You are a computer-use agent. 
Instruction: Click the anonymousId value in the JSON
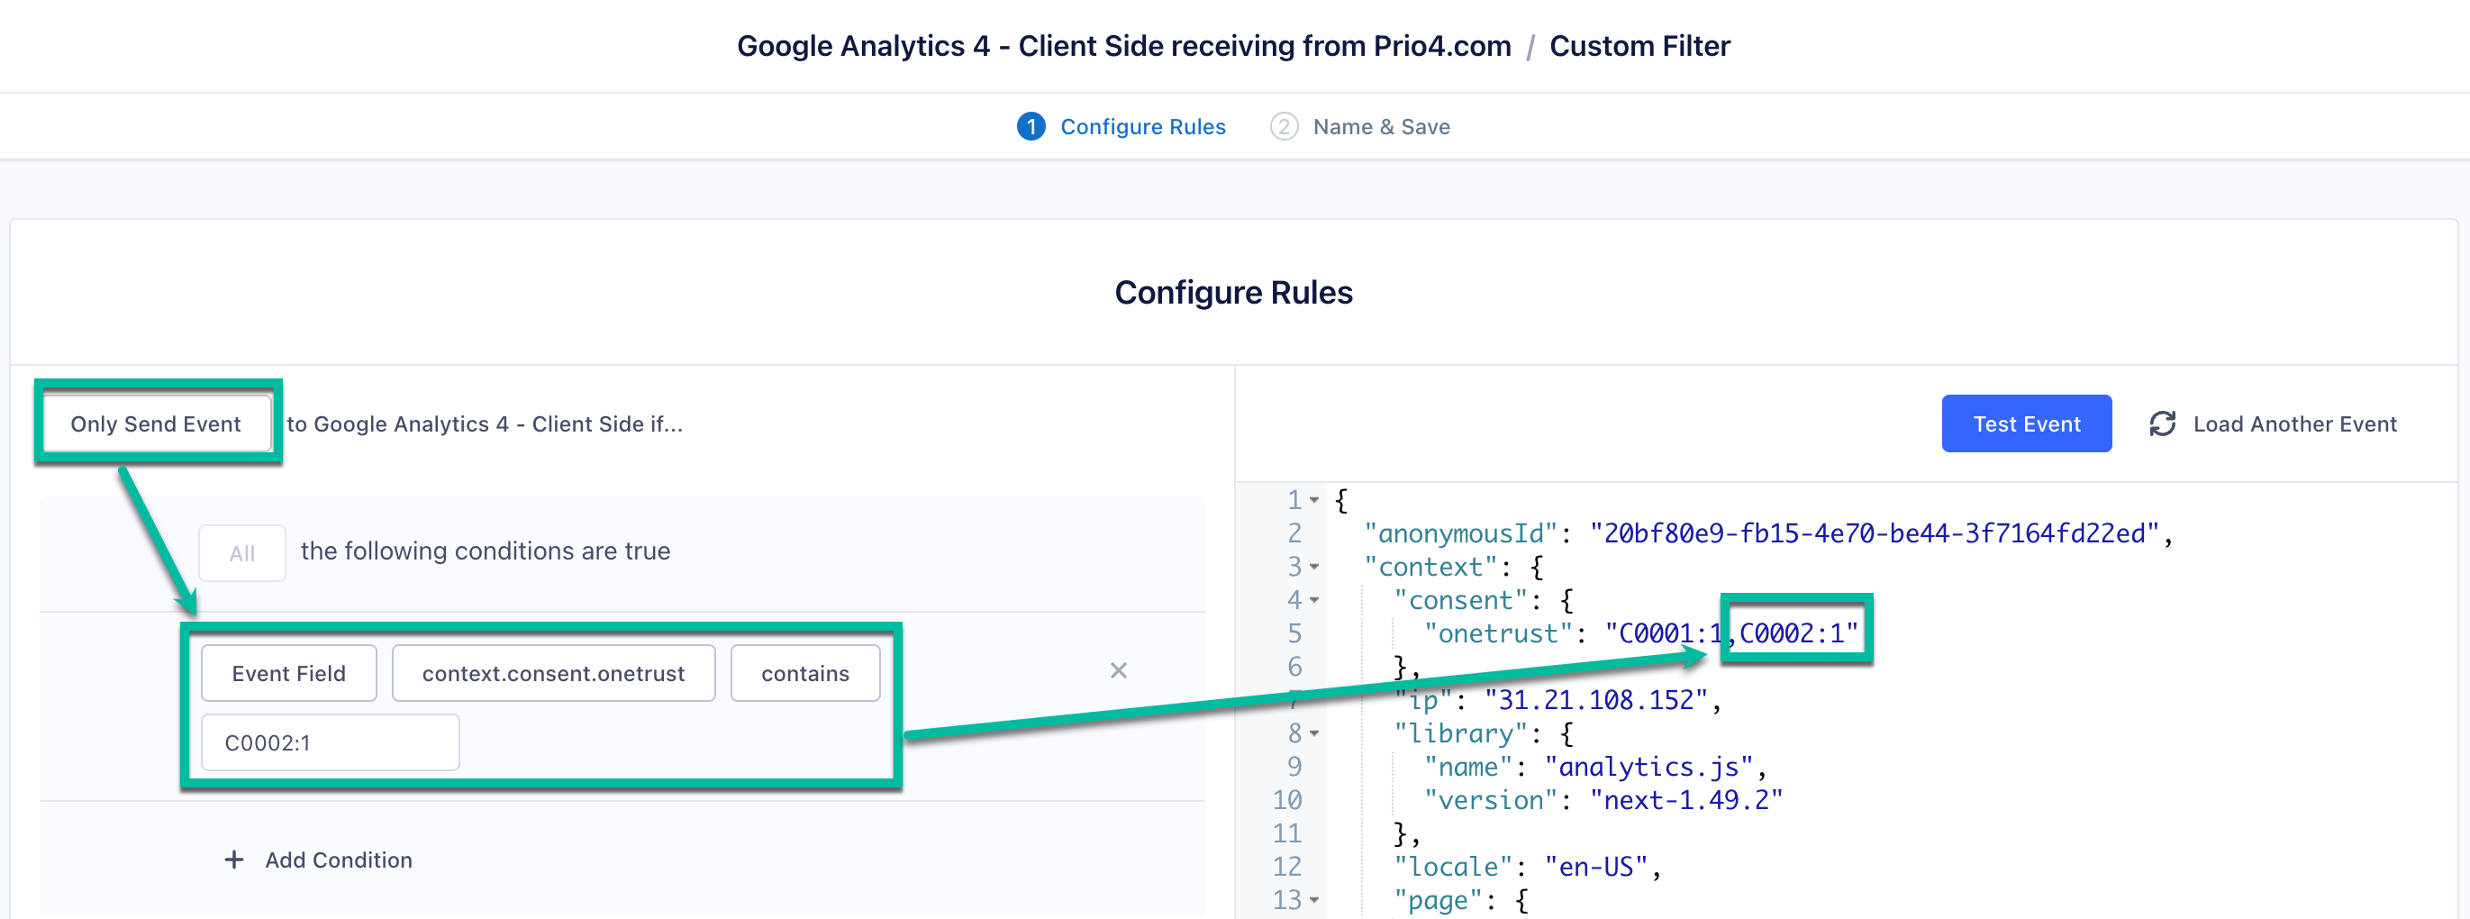1875,533
